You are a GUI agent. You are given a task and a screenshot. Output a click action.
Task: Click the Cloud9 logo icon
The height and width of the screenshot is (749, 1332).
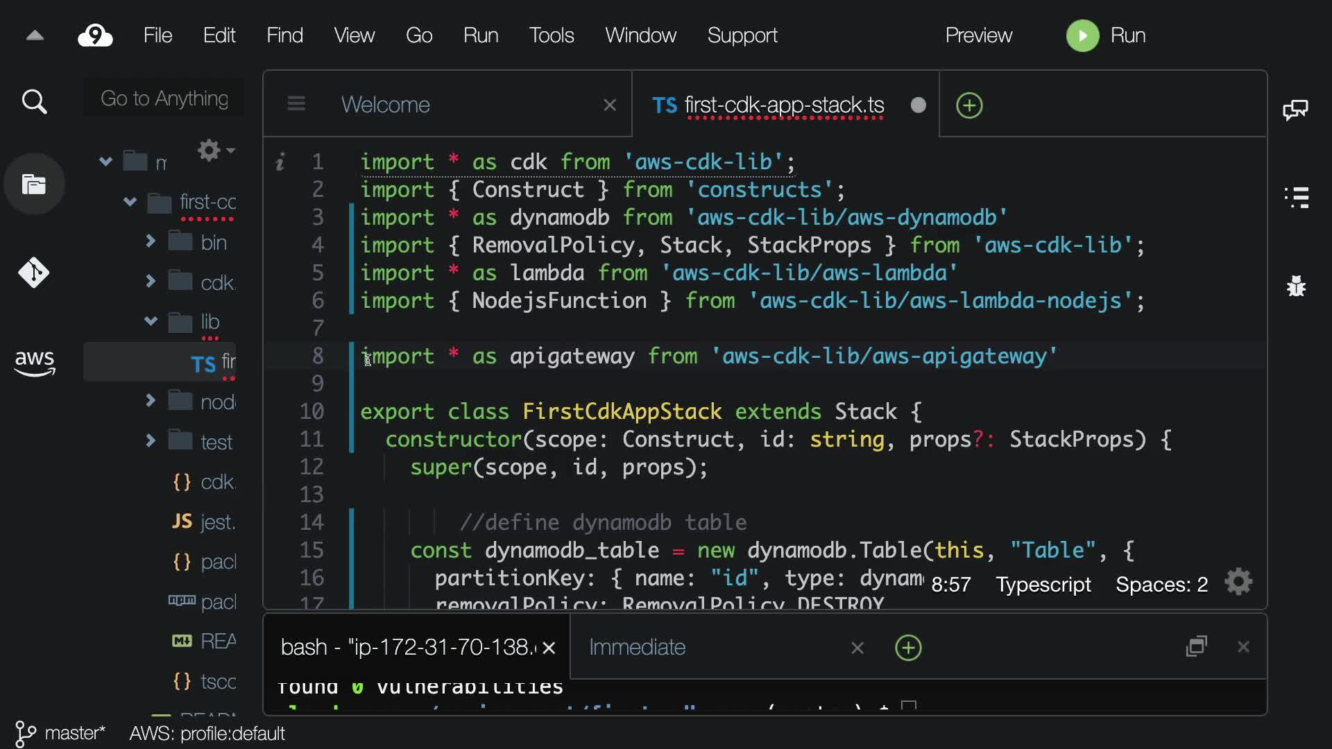pyautogui.click(x=95, y=35)
